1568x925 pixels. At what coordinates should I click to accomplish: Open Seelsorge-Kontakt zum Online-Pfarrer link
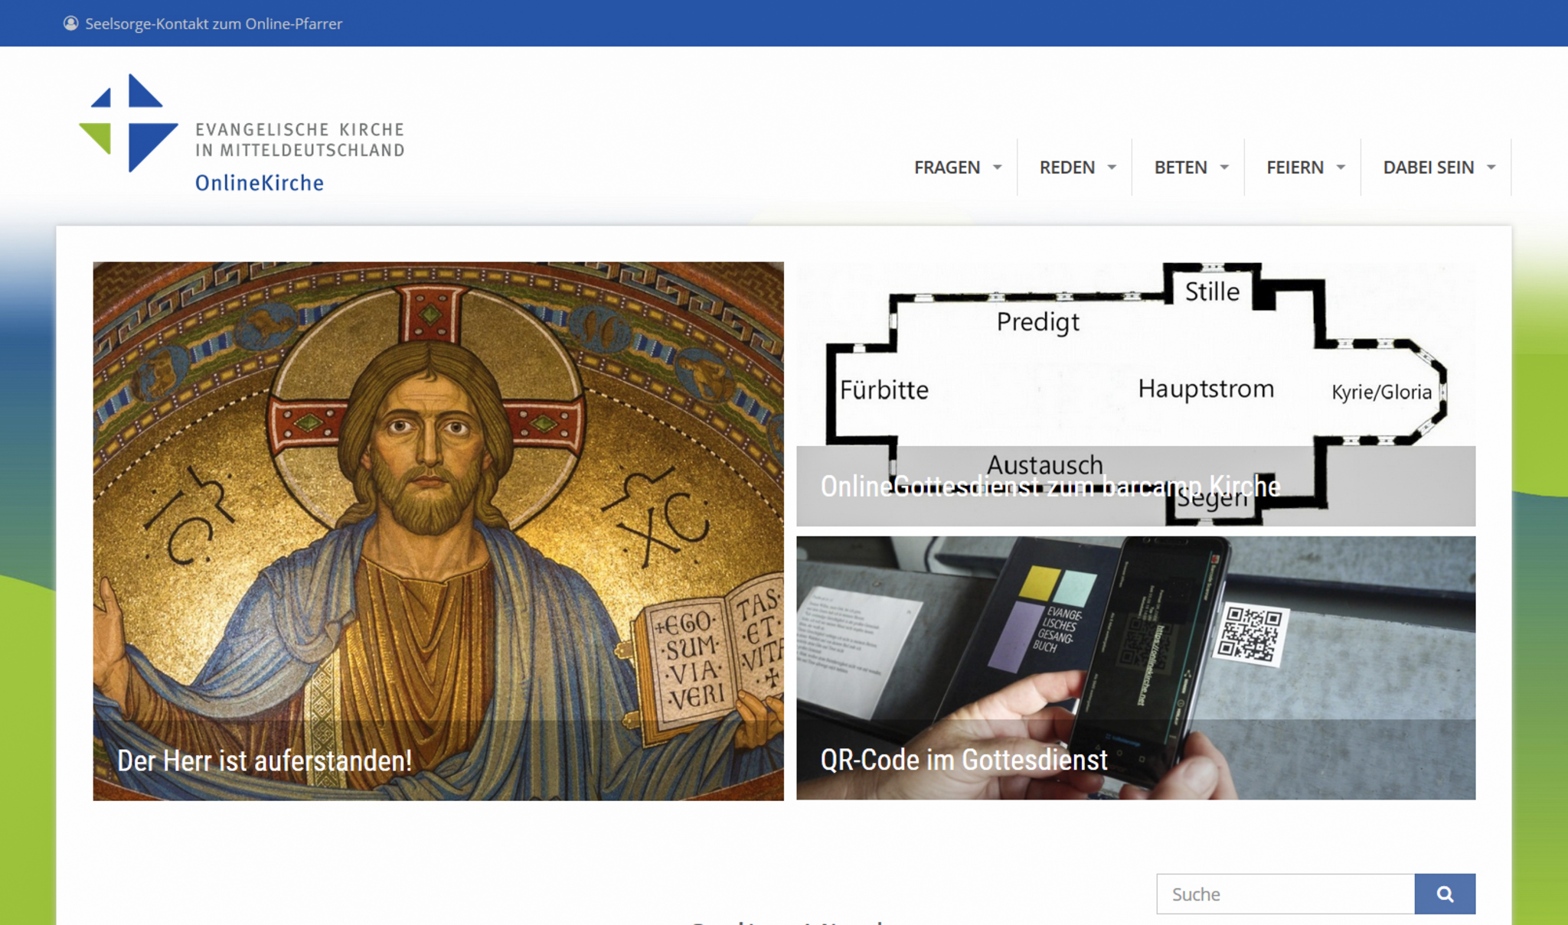(x=213, y=23)
